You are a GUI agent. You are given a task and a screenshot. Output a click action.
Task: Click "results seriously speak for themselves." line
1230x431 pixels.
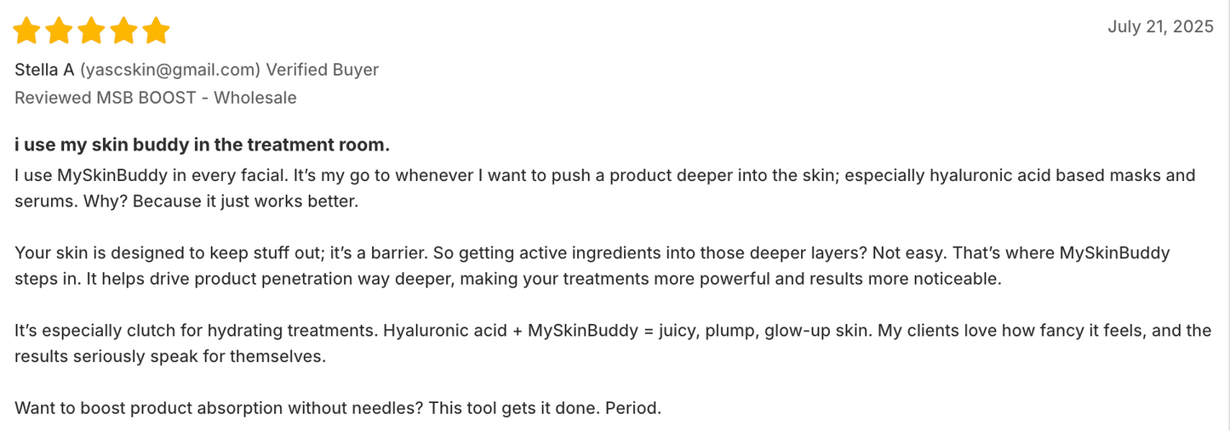click(170, 356)
